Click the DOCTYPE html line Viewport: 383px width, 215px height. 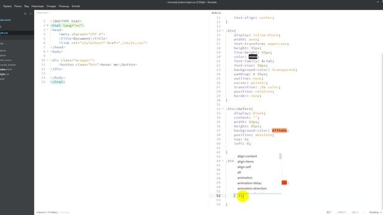[x=66, y=21]
